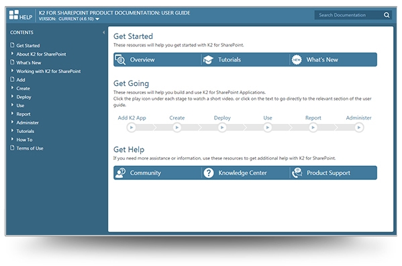Click the Use label in contents

click(20, 105)
